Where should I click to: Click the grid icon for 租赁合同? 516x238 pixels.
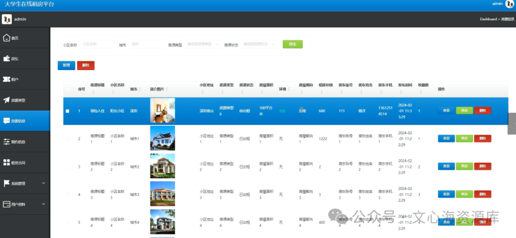pos(6,162)
